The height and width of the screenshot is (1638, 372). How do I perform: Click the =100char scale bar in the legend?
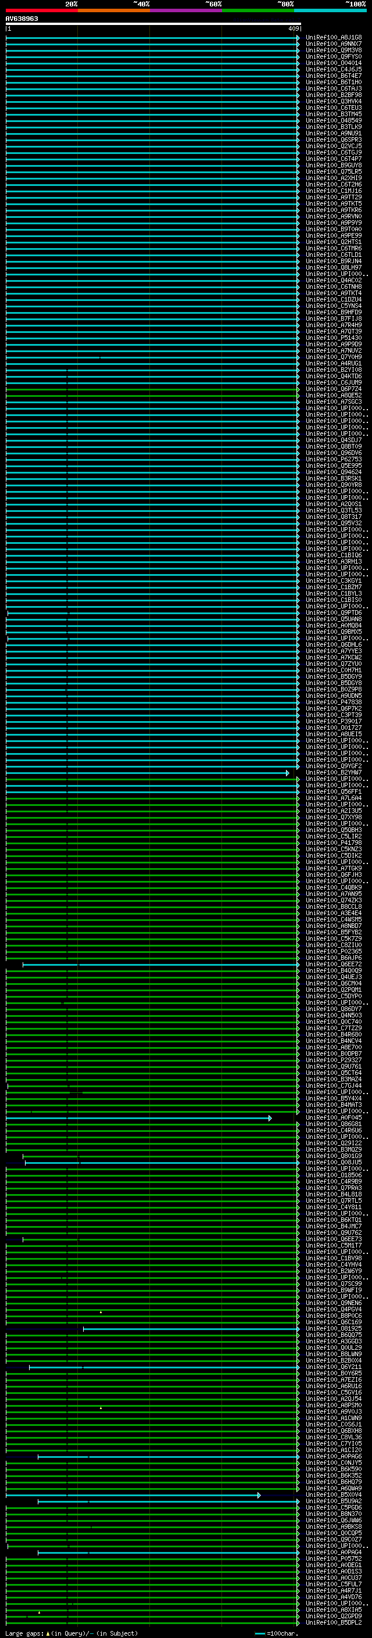click(x=260, y=1633)
